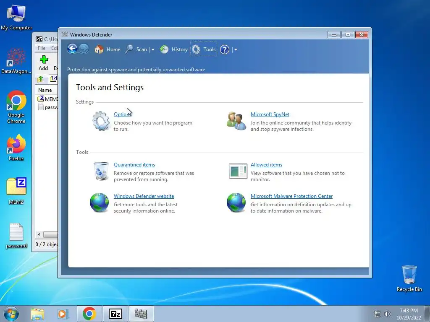The height and width of the screenshot is (322, 430).
Task: Click the Tools gear icon in toolbar
Action: (196, 49)
